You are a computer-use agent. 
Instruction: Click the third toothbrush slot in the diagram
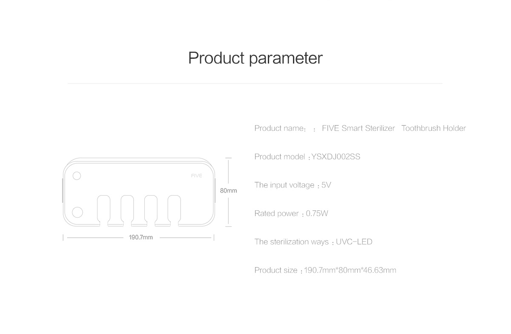pyautogui.click(x=151, y=210)
